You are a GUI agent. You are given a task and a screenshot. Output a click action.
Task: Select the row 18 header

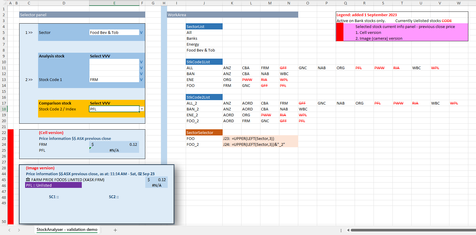point(4,109)
